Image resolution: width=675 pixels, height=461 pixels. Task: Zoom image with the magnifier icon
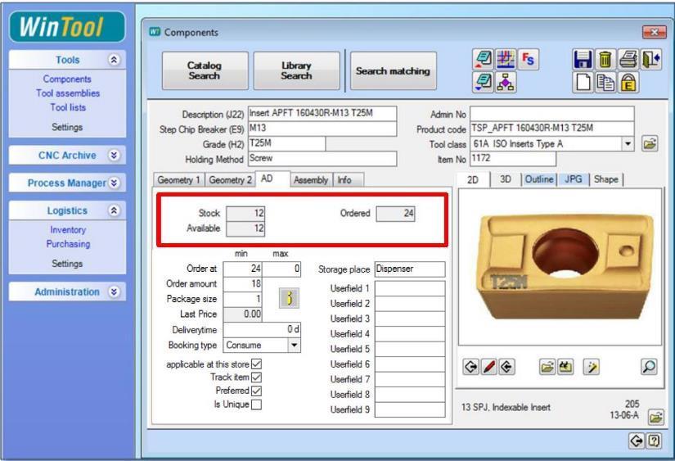[649, 367]
